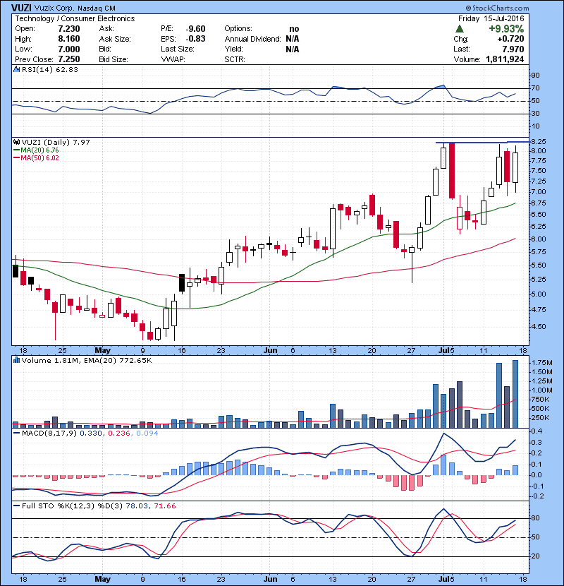Viewport: 564px width, 586px height.
Task: Click the 90 level on RSI axis
Action: click(x=535, y=76)
